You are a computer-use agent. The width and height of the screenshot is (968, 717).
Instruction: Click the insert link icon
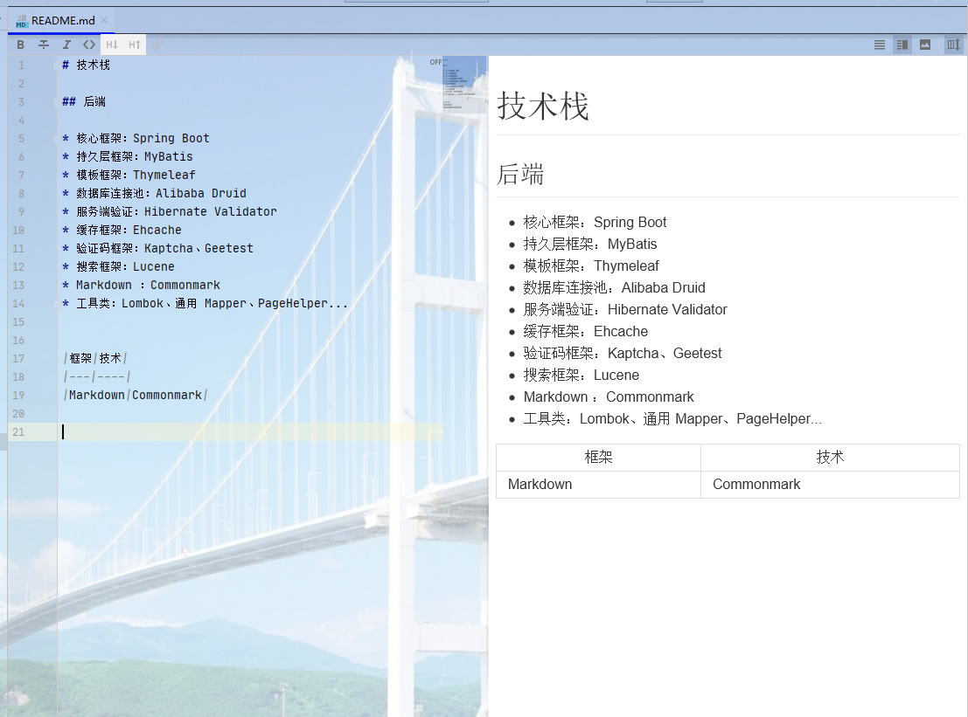157,45
